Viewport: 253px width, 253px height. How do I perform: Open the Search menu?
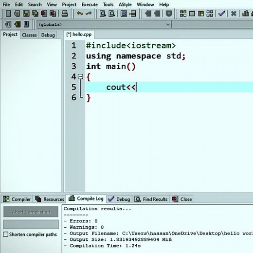coord(35,4)
